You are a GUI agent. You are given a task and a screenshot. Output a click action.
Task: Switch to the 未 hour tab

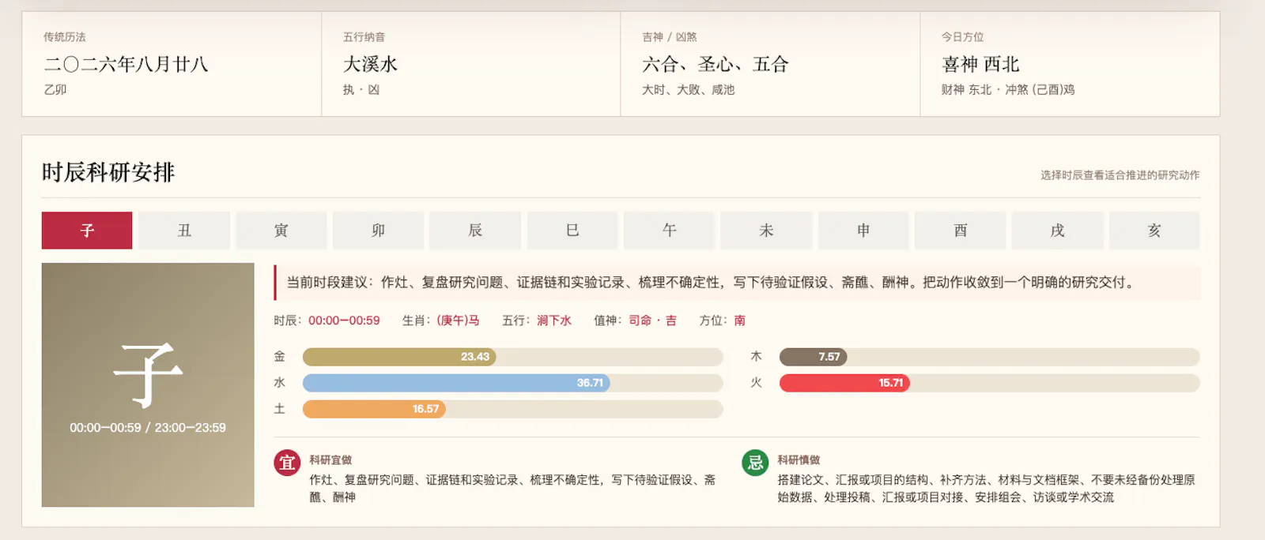766,231
